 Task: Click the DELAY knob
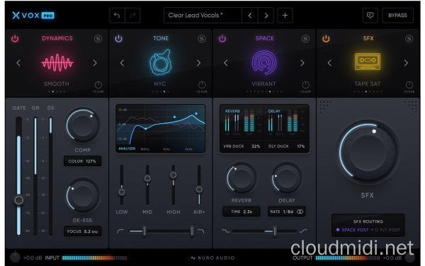[286, 178]
